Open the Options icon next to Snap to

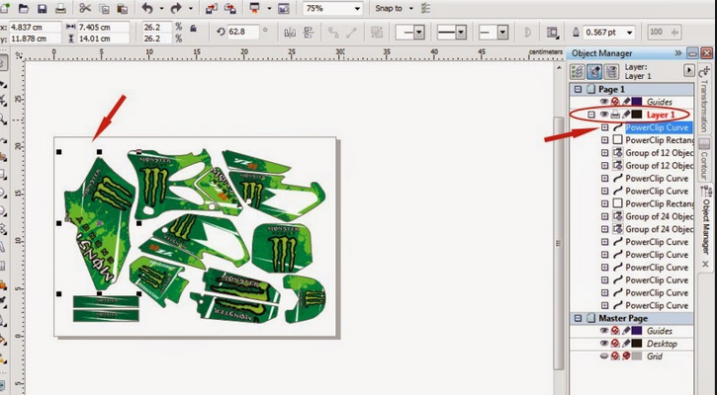pos(425,8)
